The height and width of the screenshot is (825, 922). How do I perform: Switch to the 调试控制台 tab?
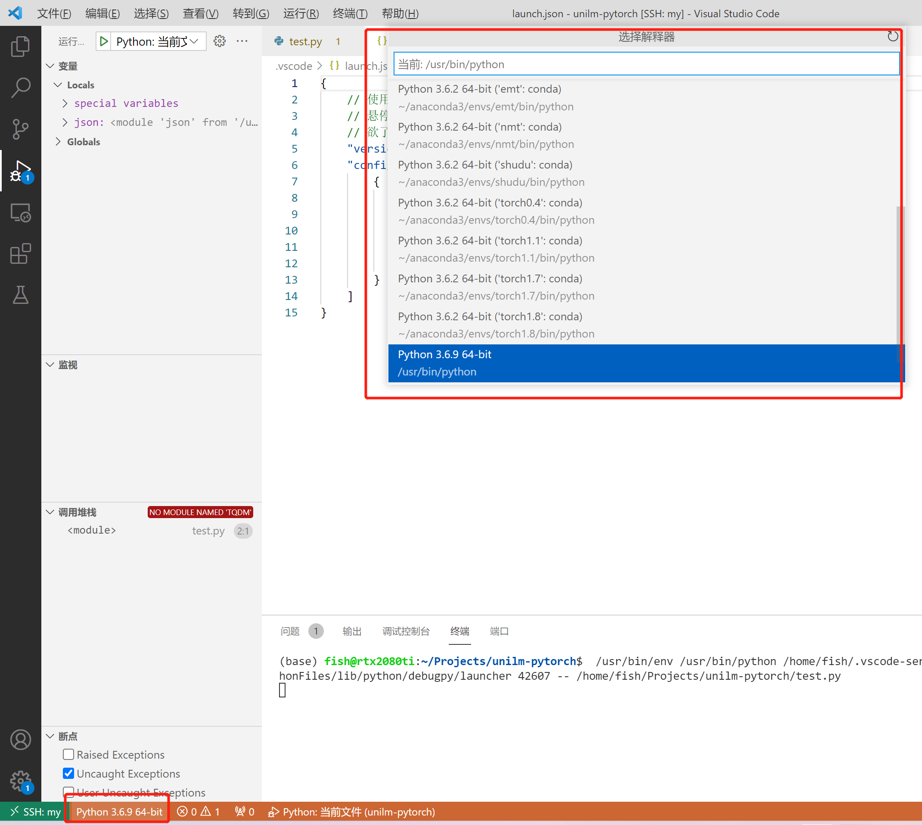click(406, 631)
